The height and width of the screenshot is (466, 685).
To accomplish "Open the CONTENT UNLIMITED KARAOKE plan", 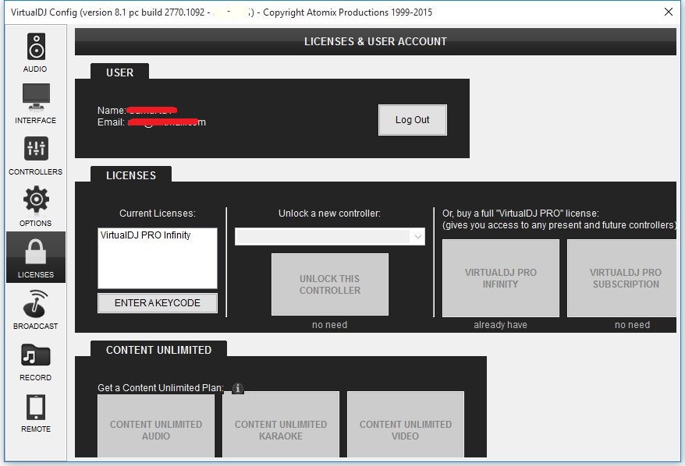I will click(280, 424).
